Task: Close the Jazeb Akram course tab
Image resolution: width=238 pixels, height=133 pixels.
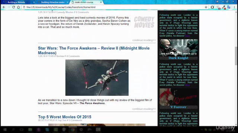Action: [x=101, y=2]
